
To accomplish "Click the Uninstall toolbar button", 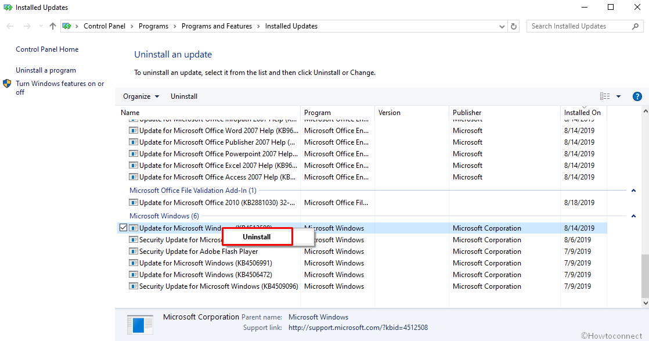I will (x=184, y=96).
